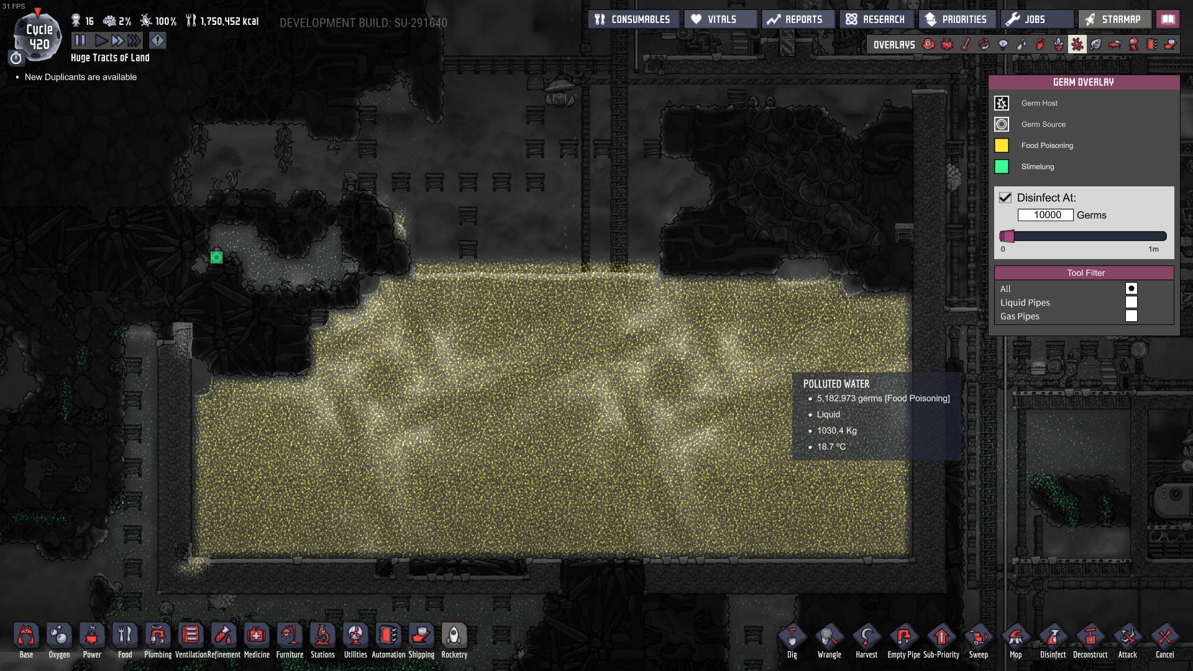
Task: Open the Oxygen overlay icon
Action: [928, 44]
